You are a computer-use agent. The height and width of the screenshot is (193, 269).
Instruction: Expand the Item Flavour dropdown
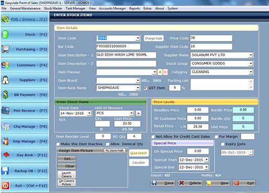[x=154, y=72]
